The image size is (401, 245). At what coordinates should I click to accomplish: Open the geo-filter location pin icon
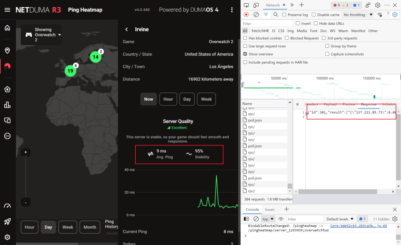[7, 50]
